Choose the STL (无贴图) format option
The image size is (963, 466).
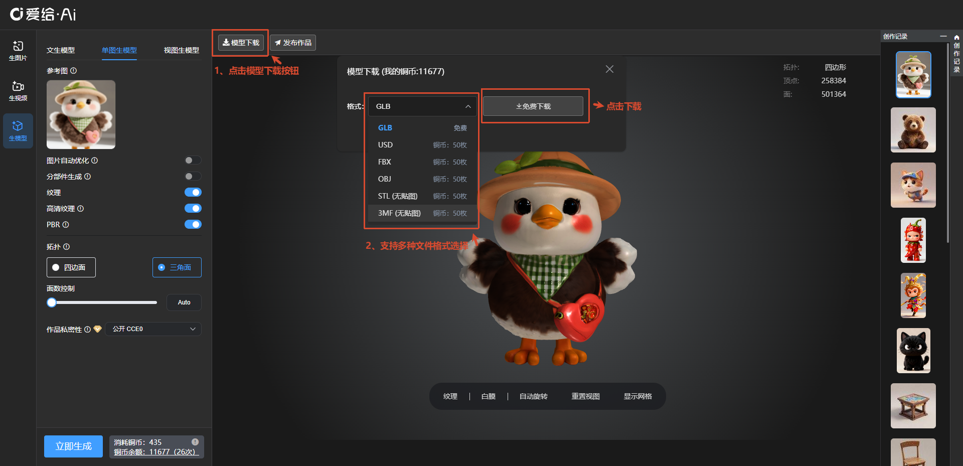(x=422, y=196)
